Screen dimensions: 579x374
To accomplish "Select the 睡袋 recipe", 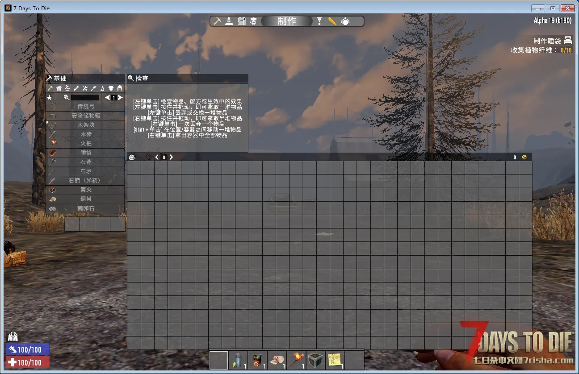I will (x=85, y=153).
